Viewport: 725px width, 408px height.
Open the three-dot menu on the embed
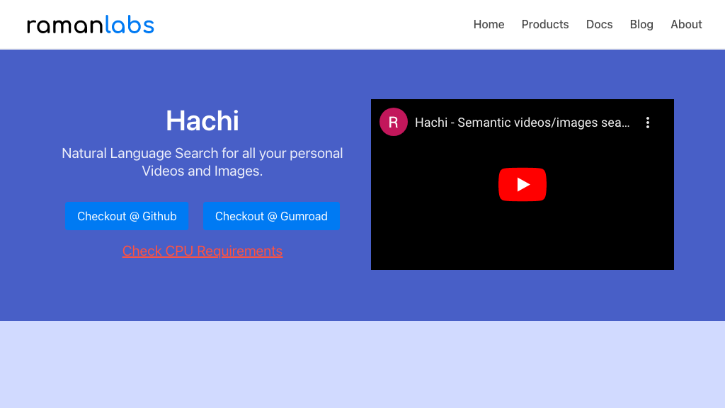648,122
